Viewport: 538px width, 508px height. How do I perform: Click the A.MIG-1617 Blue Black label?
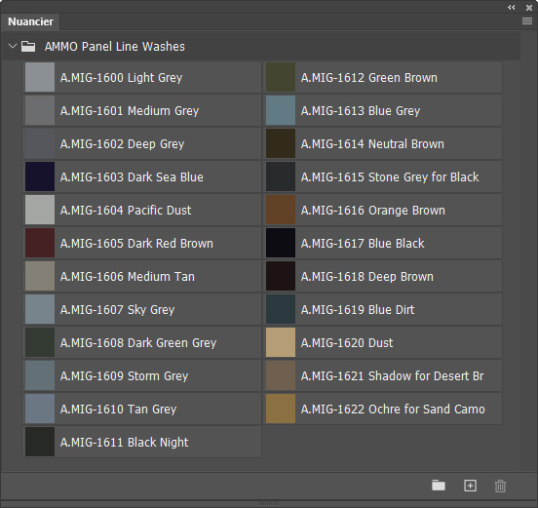tap(363, 244)
